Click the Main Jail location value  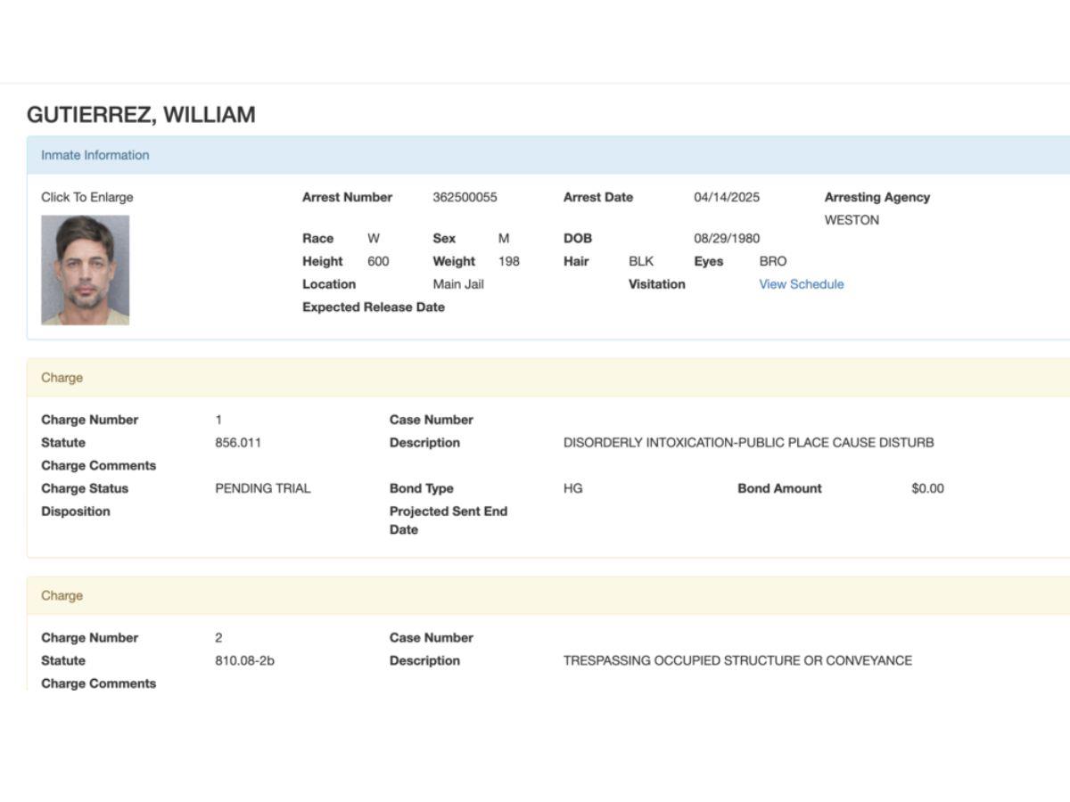pos(458,284)
